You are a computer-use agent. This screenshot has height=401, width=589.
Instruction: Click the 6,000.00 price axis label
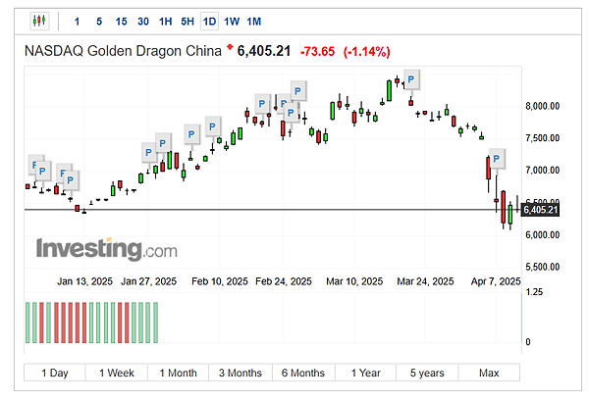(543, 235)
